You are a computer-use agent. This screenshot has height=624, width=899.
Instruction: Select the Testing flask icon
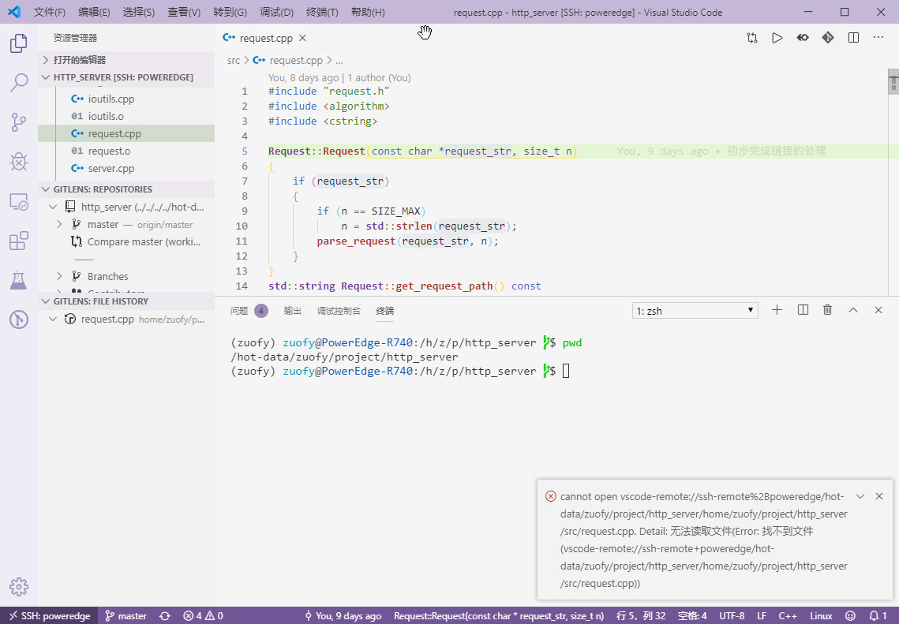coord(18,280)
